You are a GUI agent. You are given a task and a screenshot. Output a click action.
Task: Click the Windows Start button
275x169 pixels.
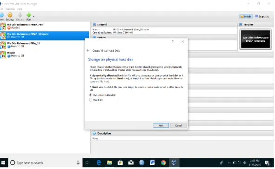click(x=4, y=163)
